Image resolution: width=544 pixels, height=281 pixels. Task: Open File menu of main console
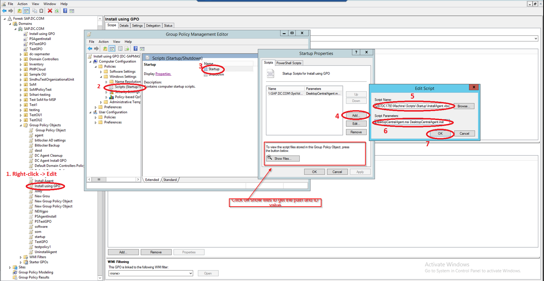[x=11, y=4]
